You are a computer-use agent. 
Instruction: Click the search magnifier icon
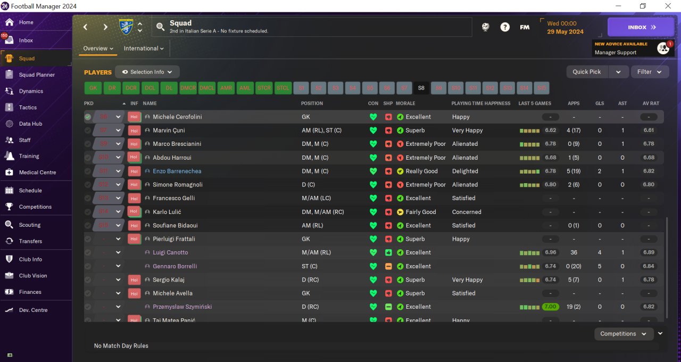[x=160, y=27]
